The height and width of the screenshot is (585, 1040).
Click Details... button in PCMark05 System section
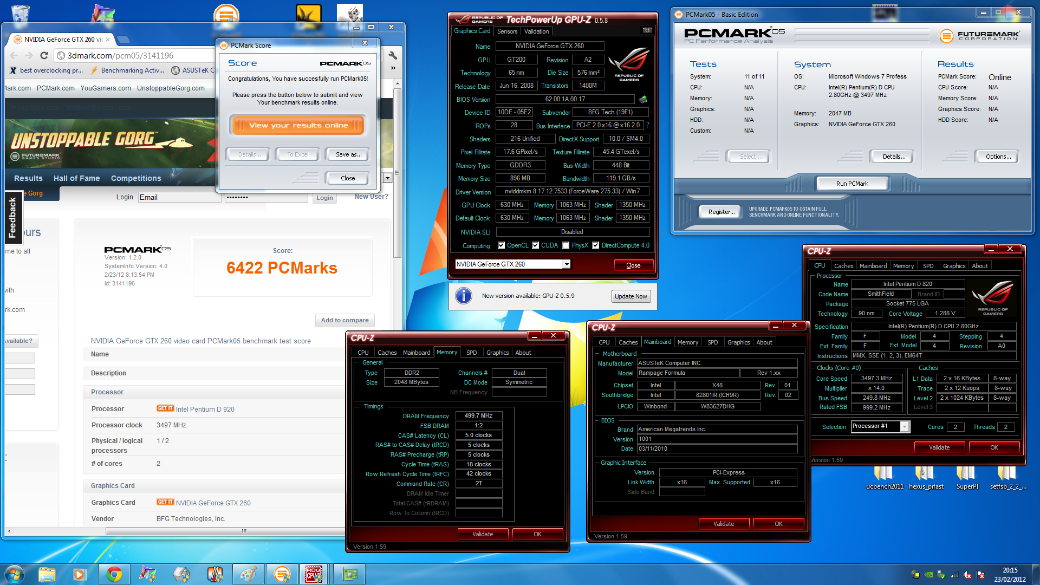coord(893,157)
